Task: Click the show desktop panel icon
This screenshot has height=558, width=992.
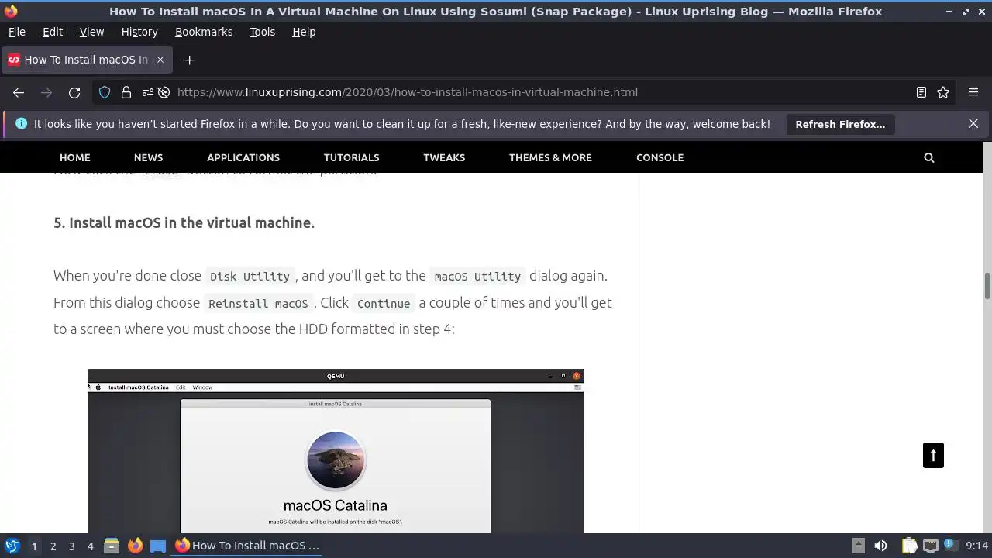Action: point(158,546)
